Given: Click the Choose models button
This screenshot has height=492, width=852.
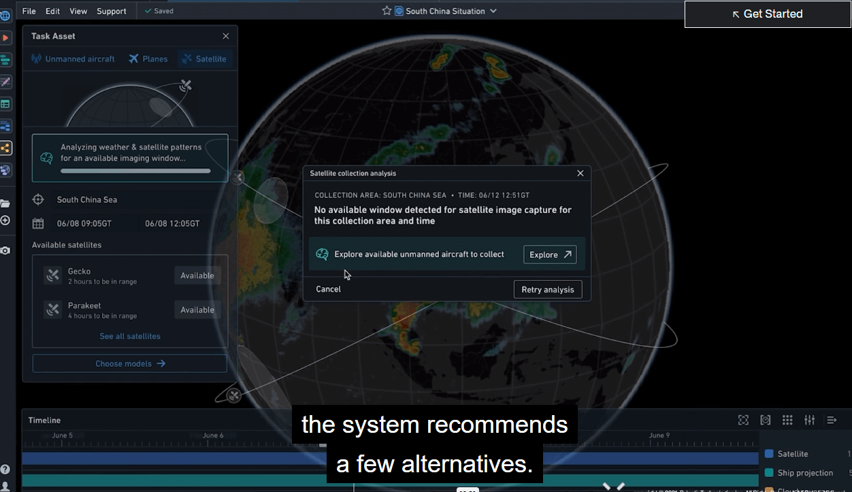Looking at the screenshot, I should (x=130, y=363).
